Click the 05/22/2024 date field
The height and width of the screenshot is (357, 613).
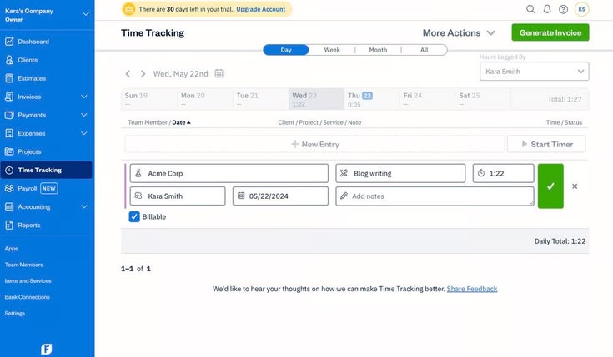[280, 196]
